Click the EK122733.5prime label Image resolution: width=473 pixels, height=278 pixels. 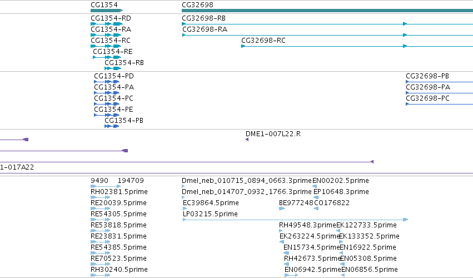[366, 226]
